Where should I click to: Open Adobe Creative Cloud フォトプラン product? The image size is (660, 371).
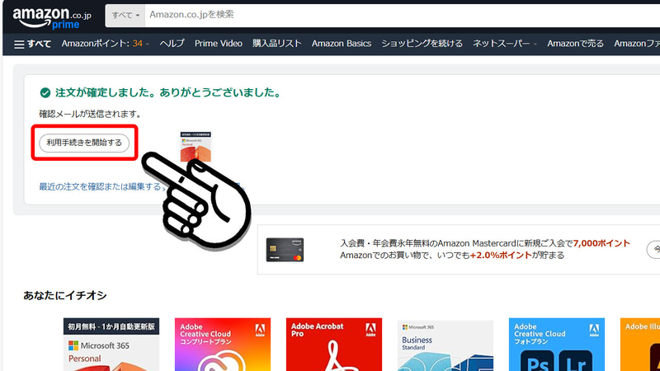(557, 345)
